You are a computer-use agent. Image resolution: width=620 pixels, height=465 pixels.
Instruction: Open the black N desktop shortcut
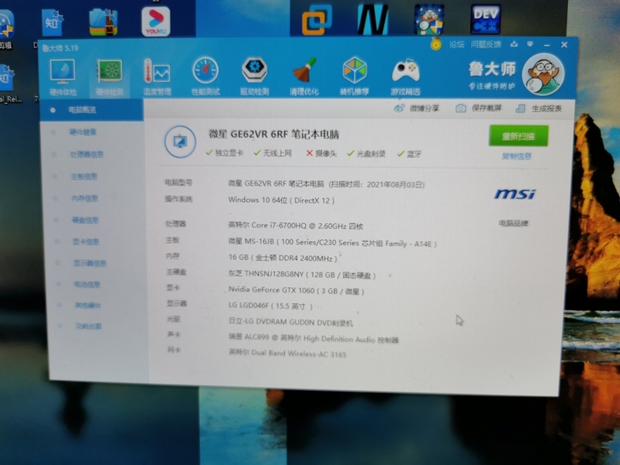[x=372, y=20]
